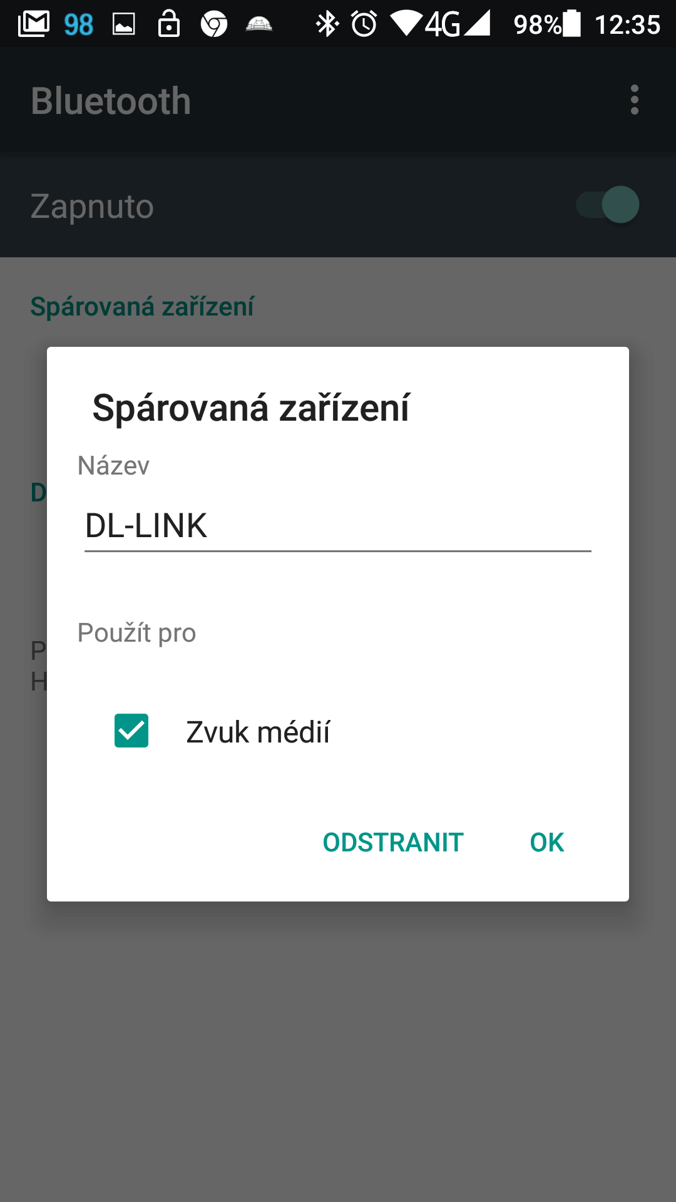Click the ODSTRANIT button

393,842
